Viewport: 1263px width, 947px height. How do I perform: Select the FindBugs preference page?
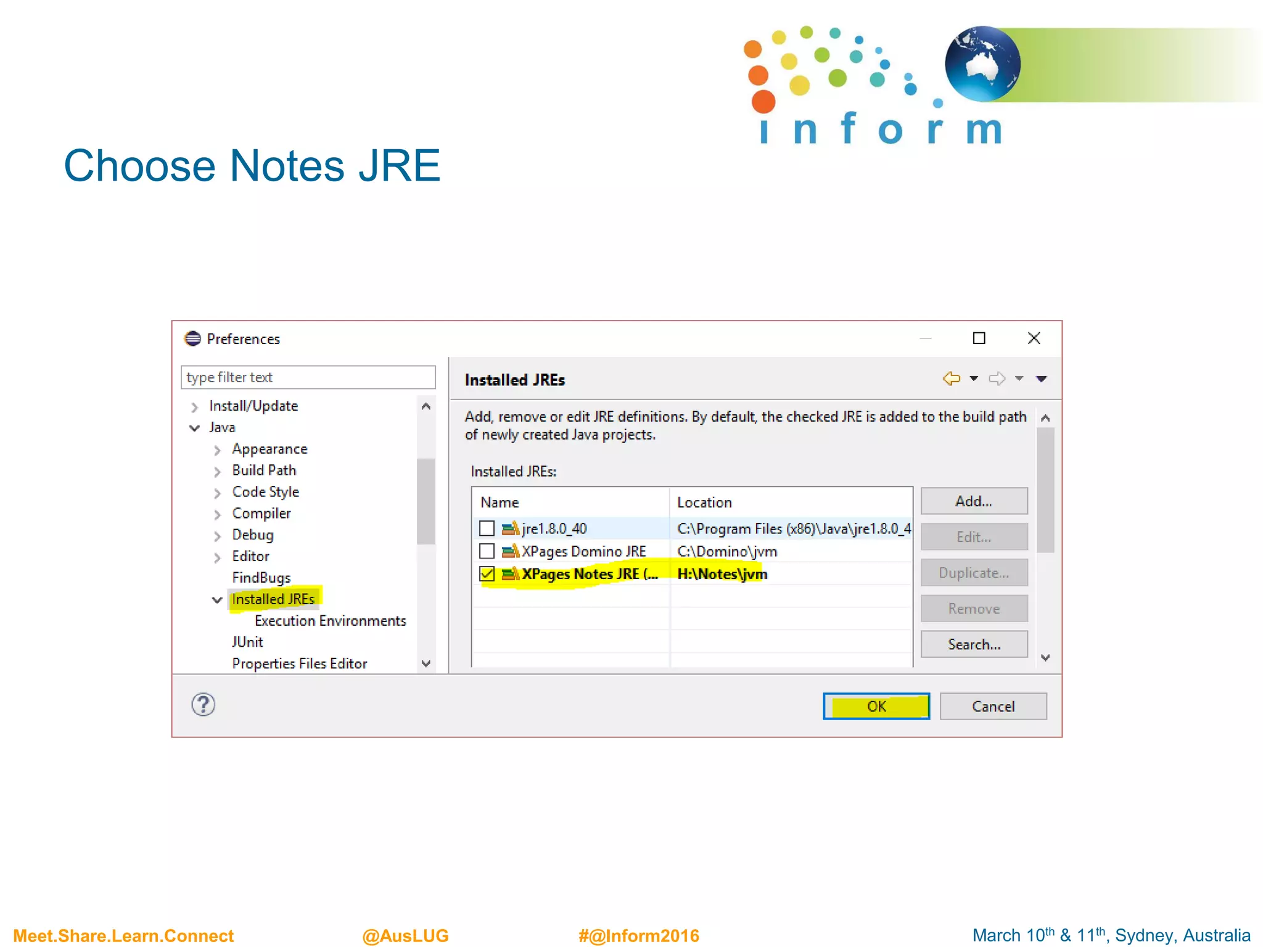pyautogui.click(x=261, y=578)
